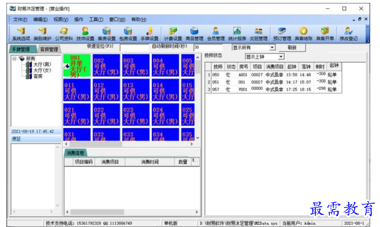
Task: Open the 工具(T) menu
Action: pos(96,20)
